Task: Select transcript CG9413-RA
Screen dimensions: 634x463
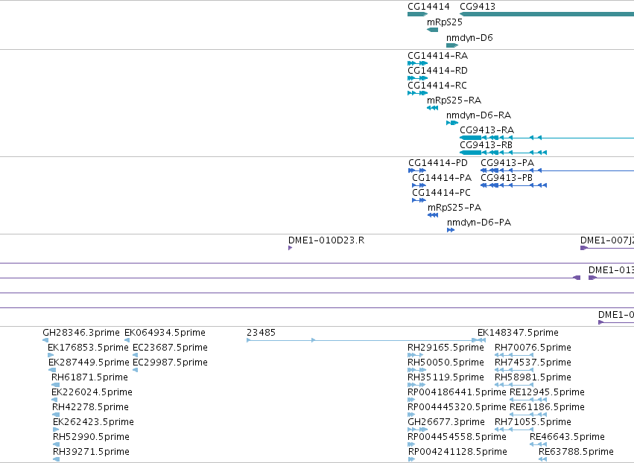Action: pyautogui.click(x=486, y=130)
